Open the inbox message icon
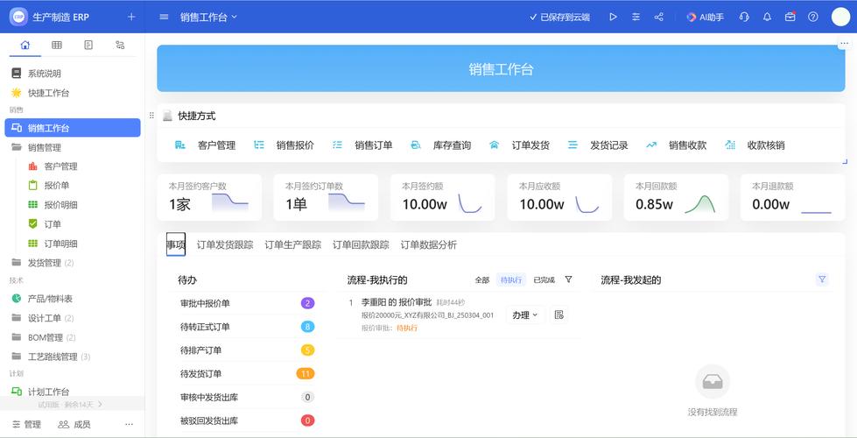857x438 pixels. 790,17
